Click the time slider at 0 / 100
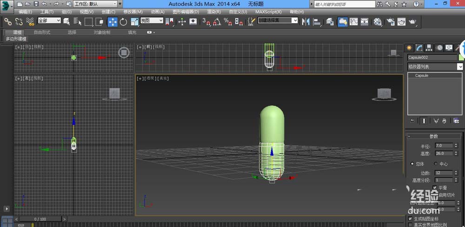Screen dimensions: 465x227 [x=40, y=219]
